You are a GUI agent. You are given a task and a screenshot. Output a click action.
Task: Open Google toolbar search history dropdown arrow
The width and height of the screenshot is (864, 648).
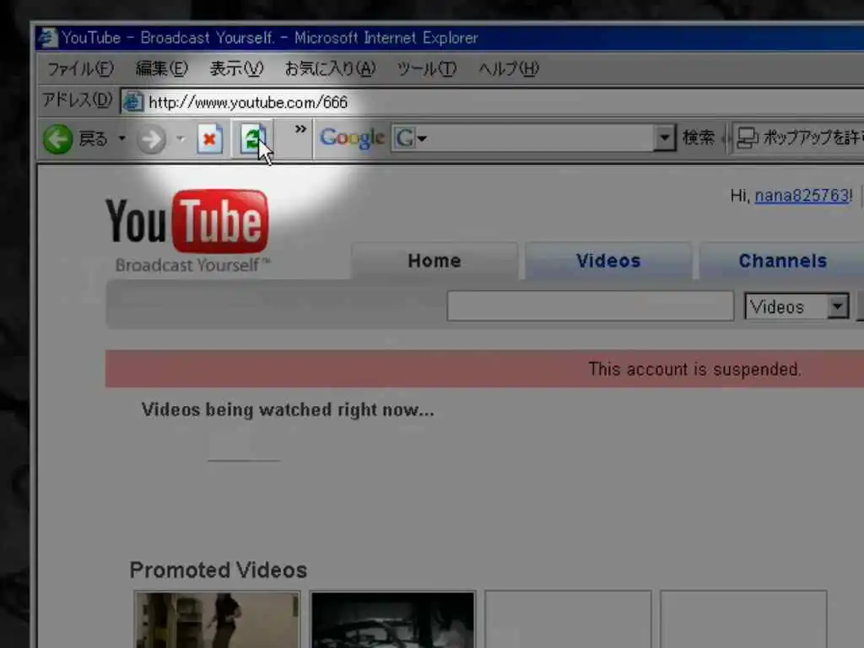tap(665, 138)
